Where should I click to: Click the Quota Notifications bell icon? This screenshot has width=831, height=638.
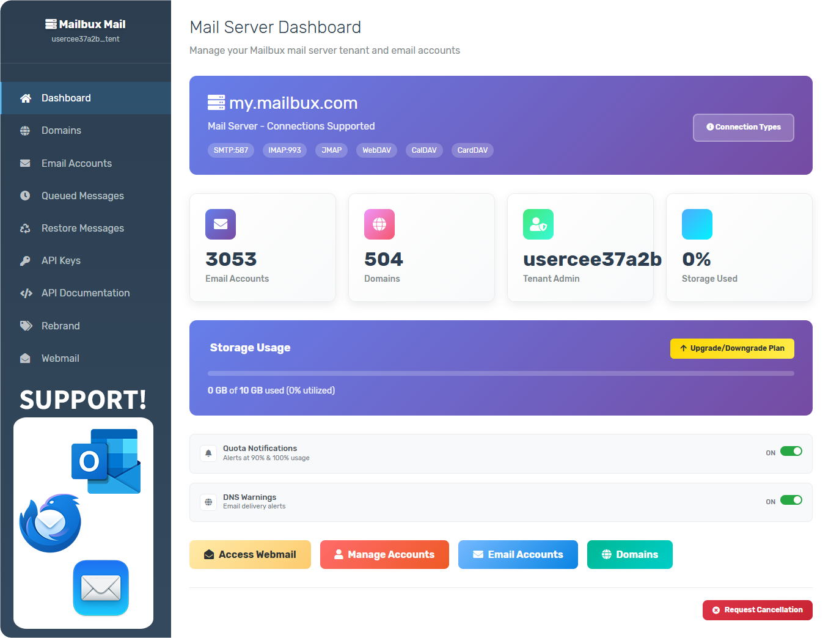208,453
